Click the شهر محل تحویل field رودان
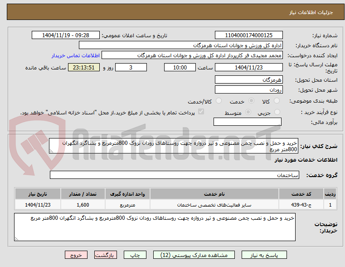The width and height of the screenshot is (345, 267). [x=248, y=90]
